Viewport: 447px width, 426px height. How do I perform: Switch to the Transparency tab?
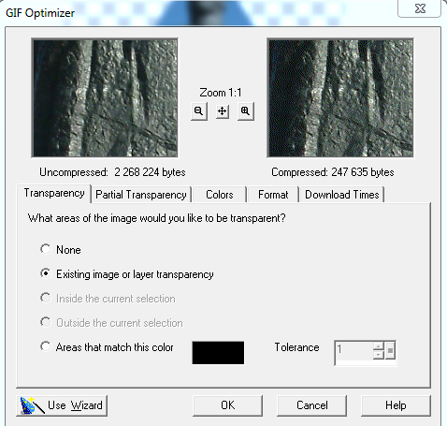tap(54, 193)
